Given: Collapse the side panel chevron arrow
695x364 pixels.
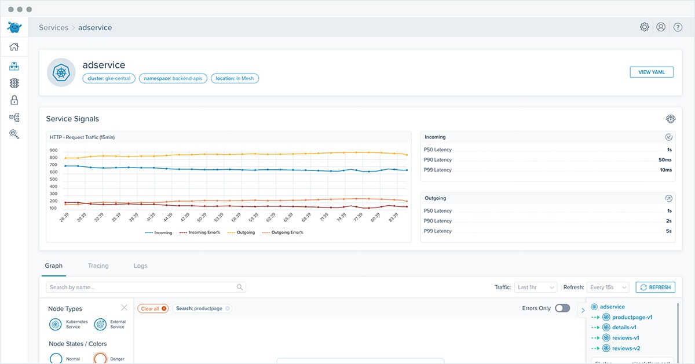Looking at the screenshot, I should tap(583, 310).
